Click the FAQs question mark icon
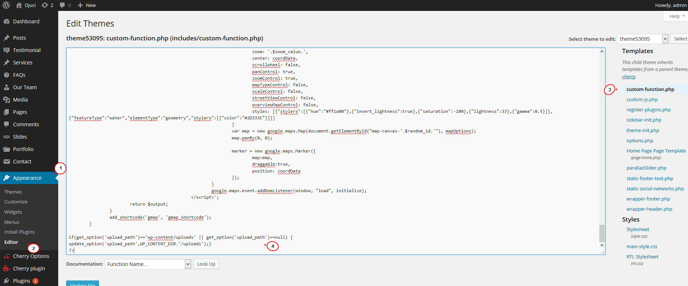Viewport: 688px width, 286px height. [7, 75]
